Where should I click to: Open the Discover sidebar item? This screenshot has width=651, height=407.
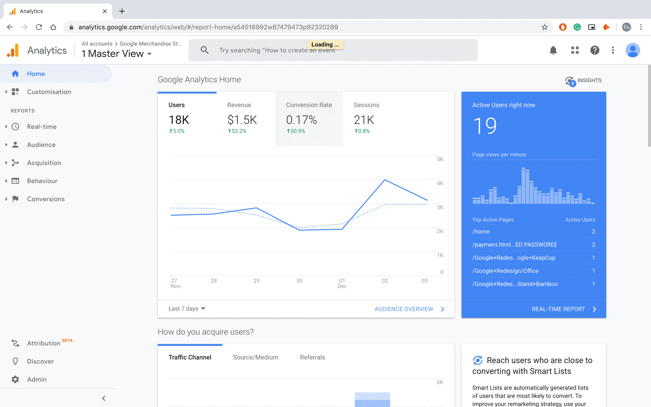pos(40,361)
